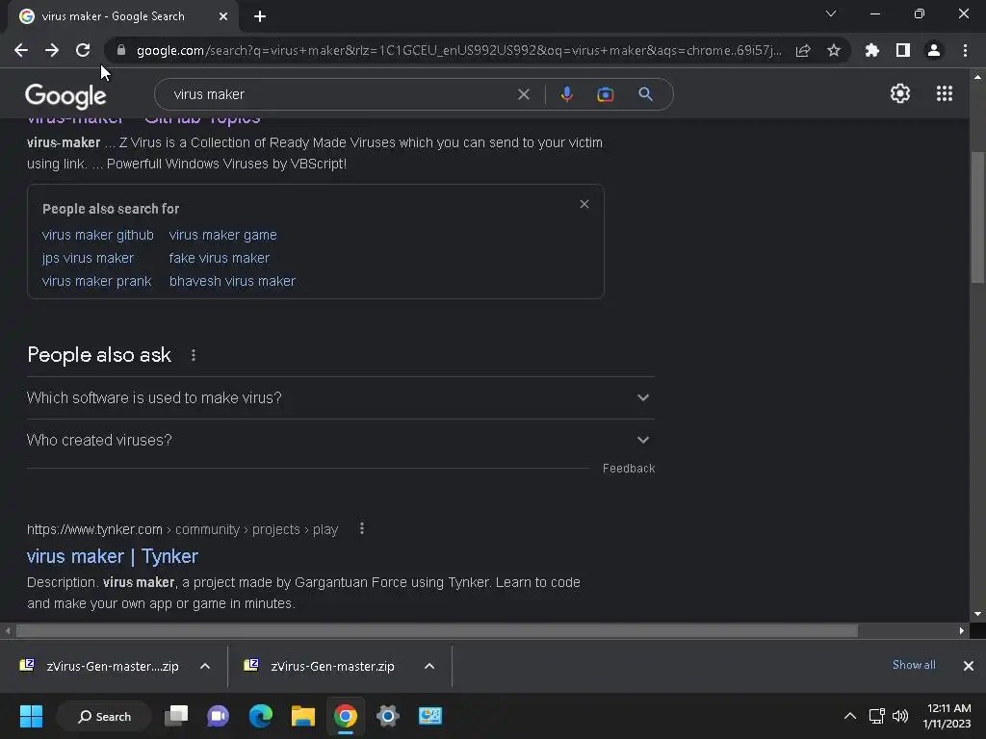Image resolution: width=986 pixels, height=739 pixels.
Task: Submit search with the magnifier icon
Action: (x=645, y=94)
